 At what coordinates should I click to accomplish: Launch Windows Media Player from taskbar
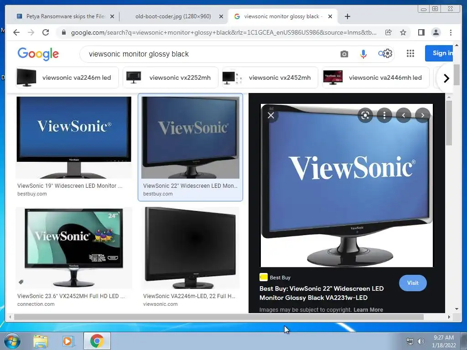pyautogui.click(x=68, y=341)
